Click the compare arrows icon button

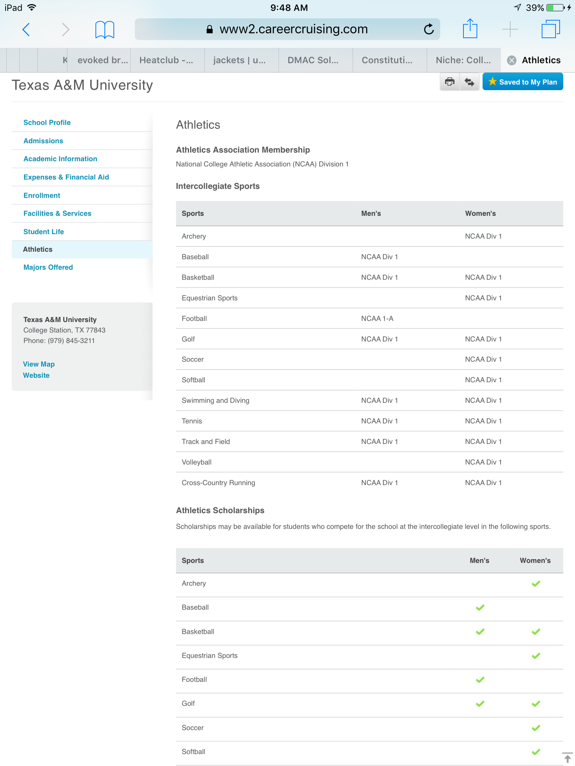pyautogui.click(x=469, y=82)
